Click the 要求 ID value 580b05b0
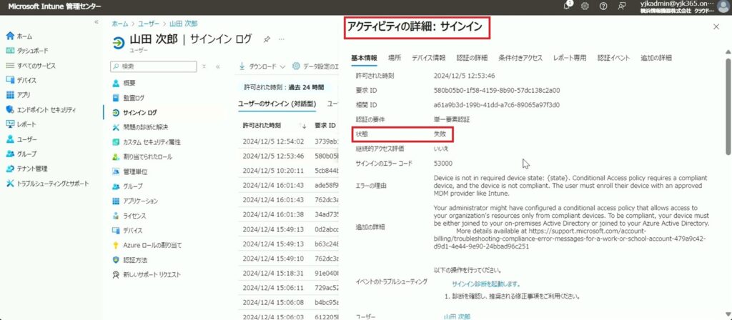The height and width of the screenshot is (320, 732). (x=497, y=90)
